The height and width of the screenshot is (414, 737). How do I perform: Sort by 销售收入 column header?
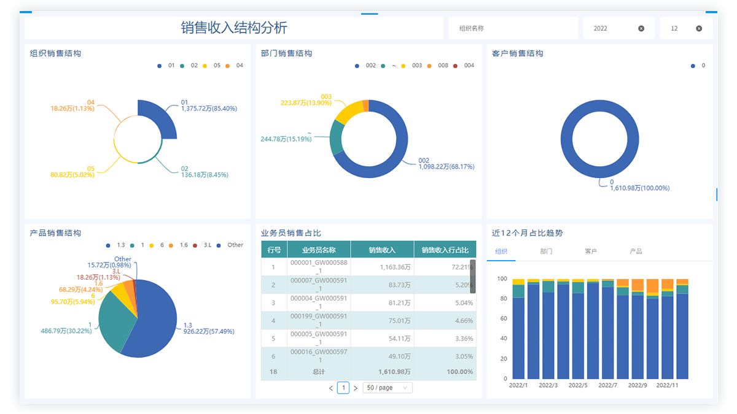(382, 250)
